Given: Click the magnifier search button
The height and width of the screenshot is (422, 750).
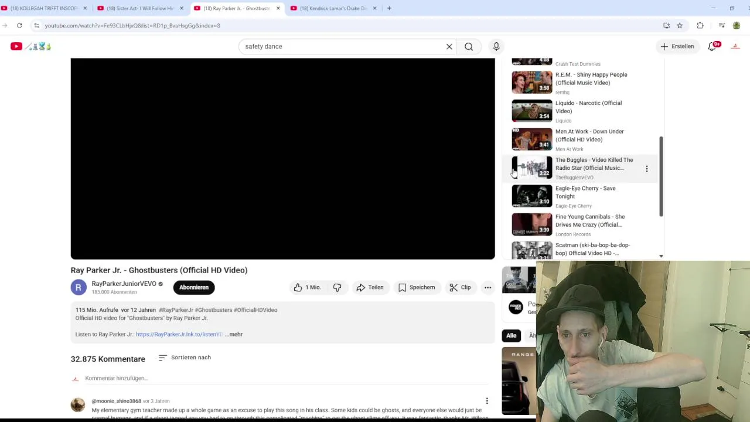Looking at the screenshot, I should [x=469, y=46].
